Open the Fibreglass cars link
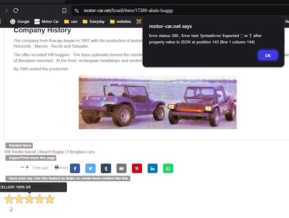This screenshot has height=218, width=289. pos(81,152)
